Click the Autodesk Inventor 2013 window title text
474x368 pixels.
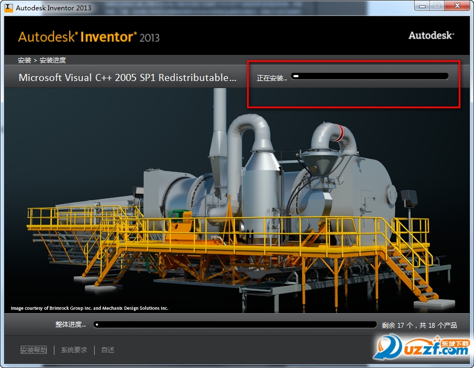click(x=53, y=8)
